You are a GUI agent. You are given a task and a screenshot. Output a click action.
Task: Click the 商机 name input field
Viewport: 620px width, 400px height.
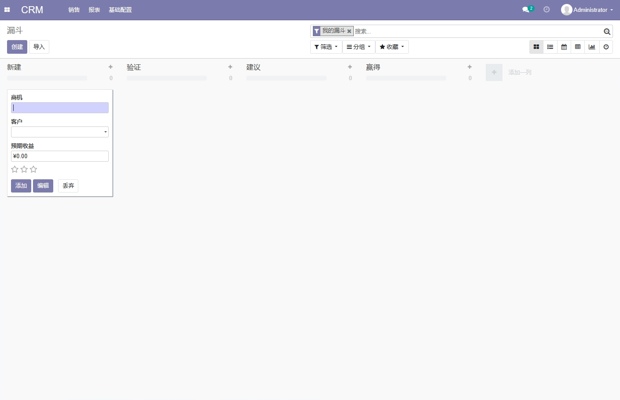click(59, 107)
